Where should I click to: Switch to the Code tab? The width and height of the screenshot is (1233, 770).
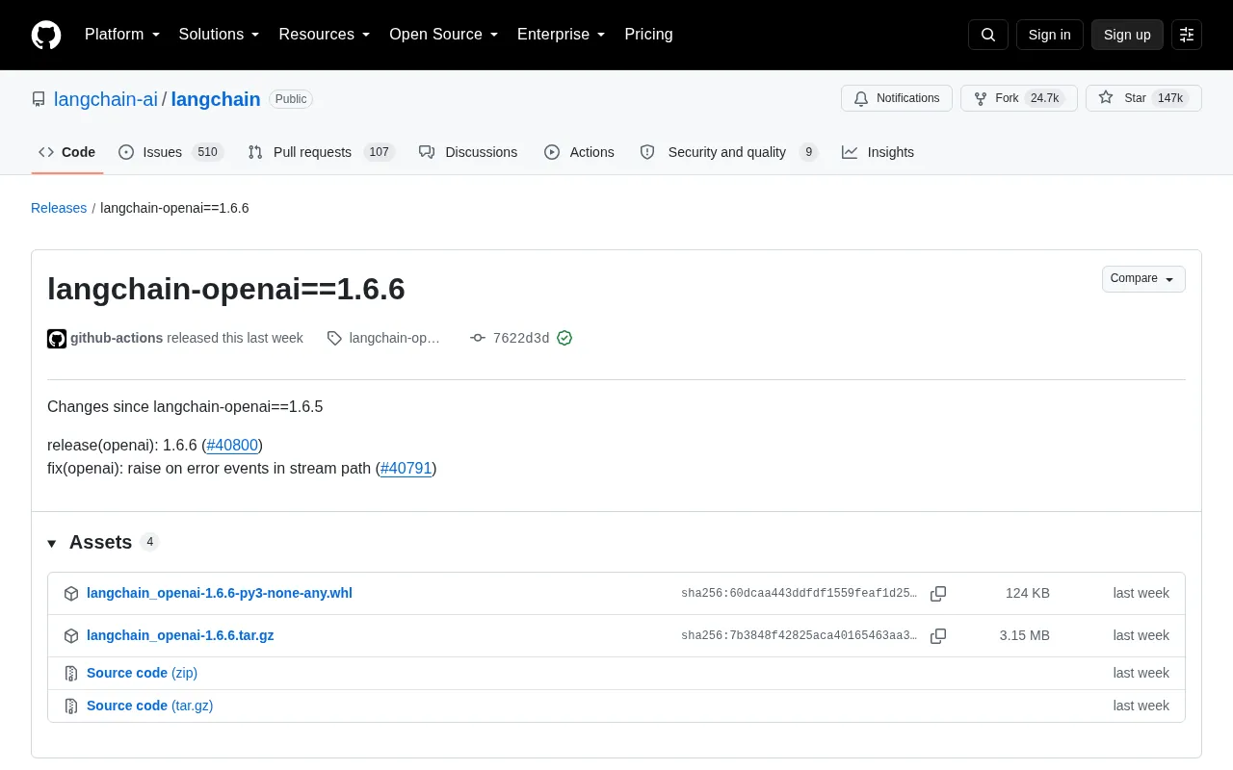[67, 152]
